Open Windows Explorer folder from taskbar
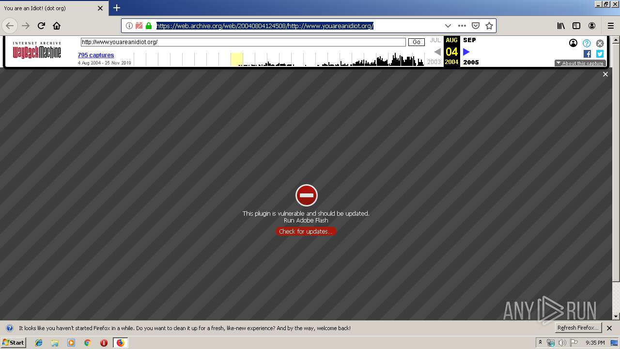The image size is (620, 349). [x=55, y=343]
